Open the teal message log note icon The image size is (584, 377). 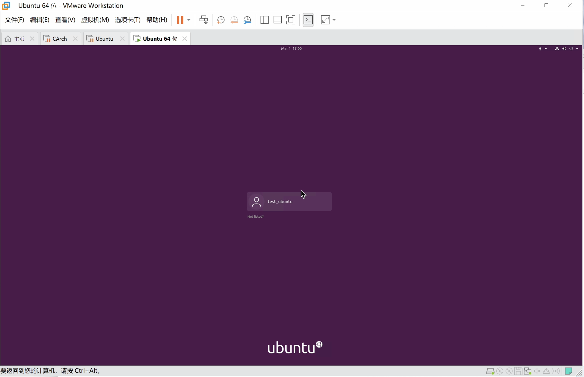point(568,371)
